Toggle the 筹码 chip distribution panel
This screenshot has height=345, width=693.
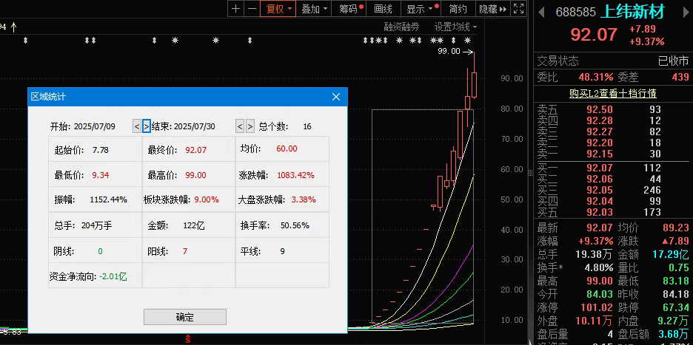[350, 9]
